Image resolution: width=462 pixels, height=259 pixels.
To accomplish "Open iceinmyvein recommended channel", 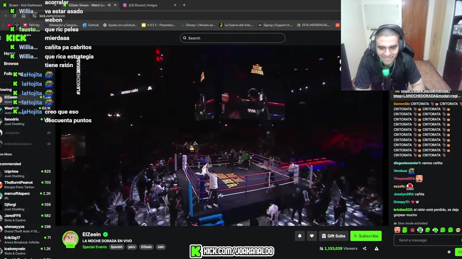I will tap(26, 251).
